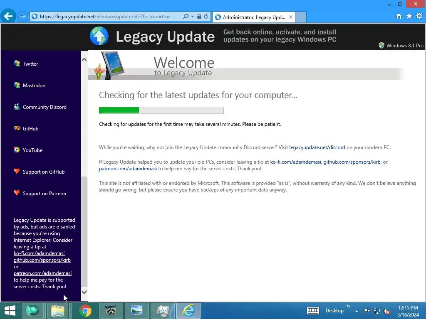The width and height of the screenshot is (426, 319).
Task: Click the Welcome banner computer image
Action: 109,65
